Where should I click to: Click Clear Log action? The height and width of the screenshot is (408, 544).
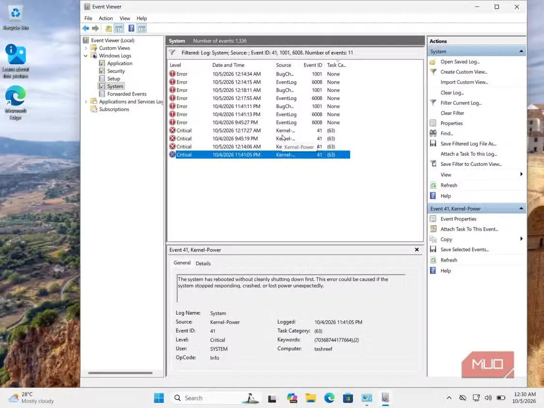[x=452, y=93]
